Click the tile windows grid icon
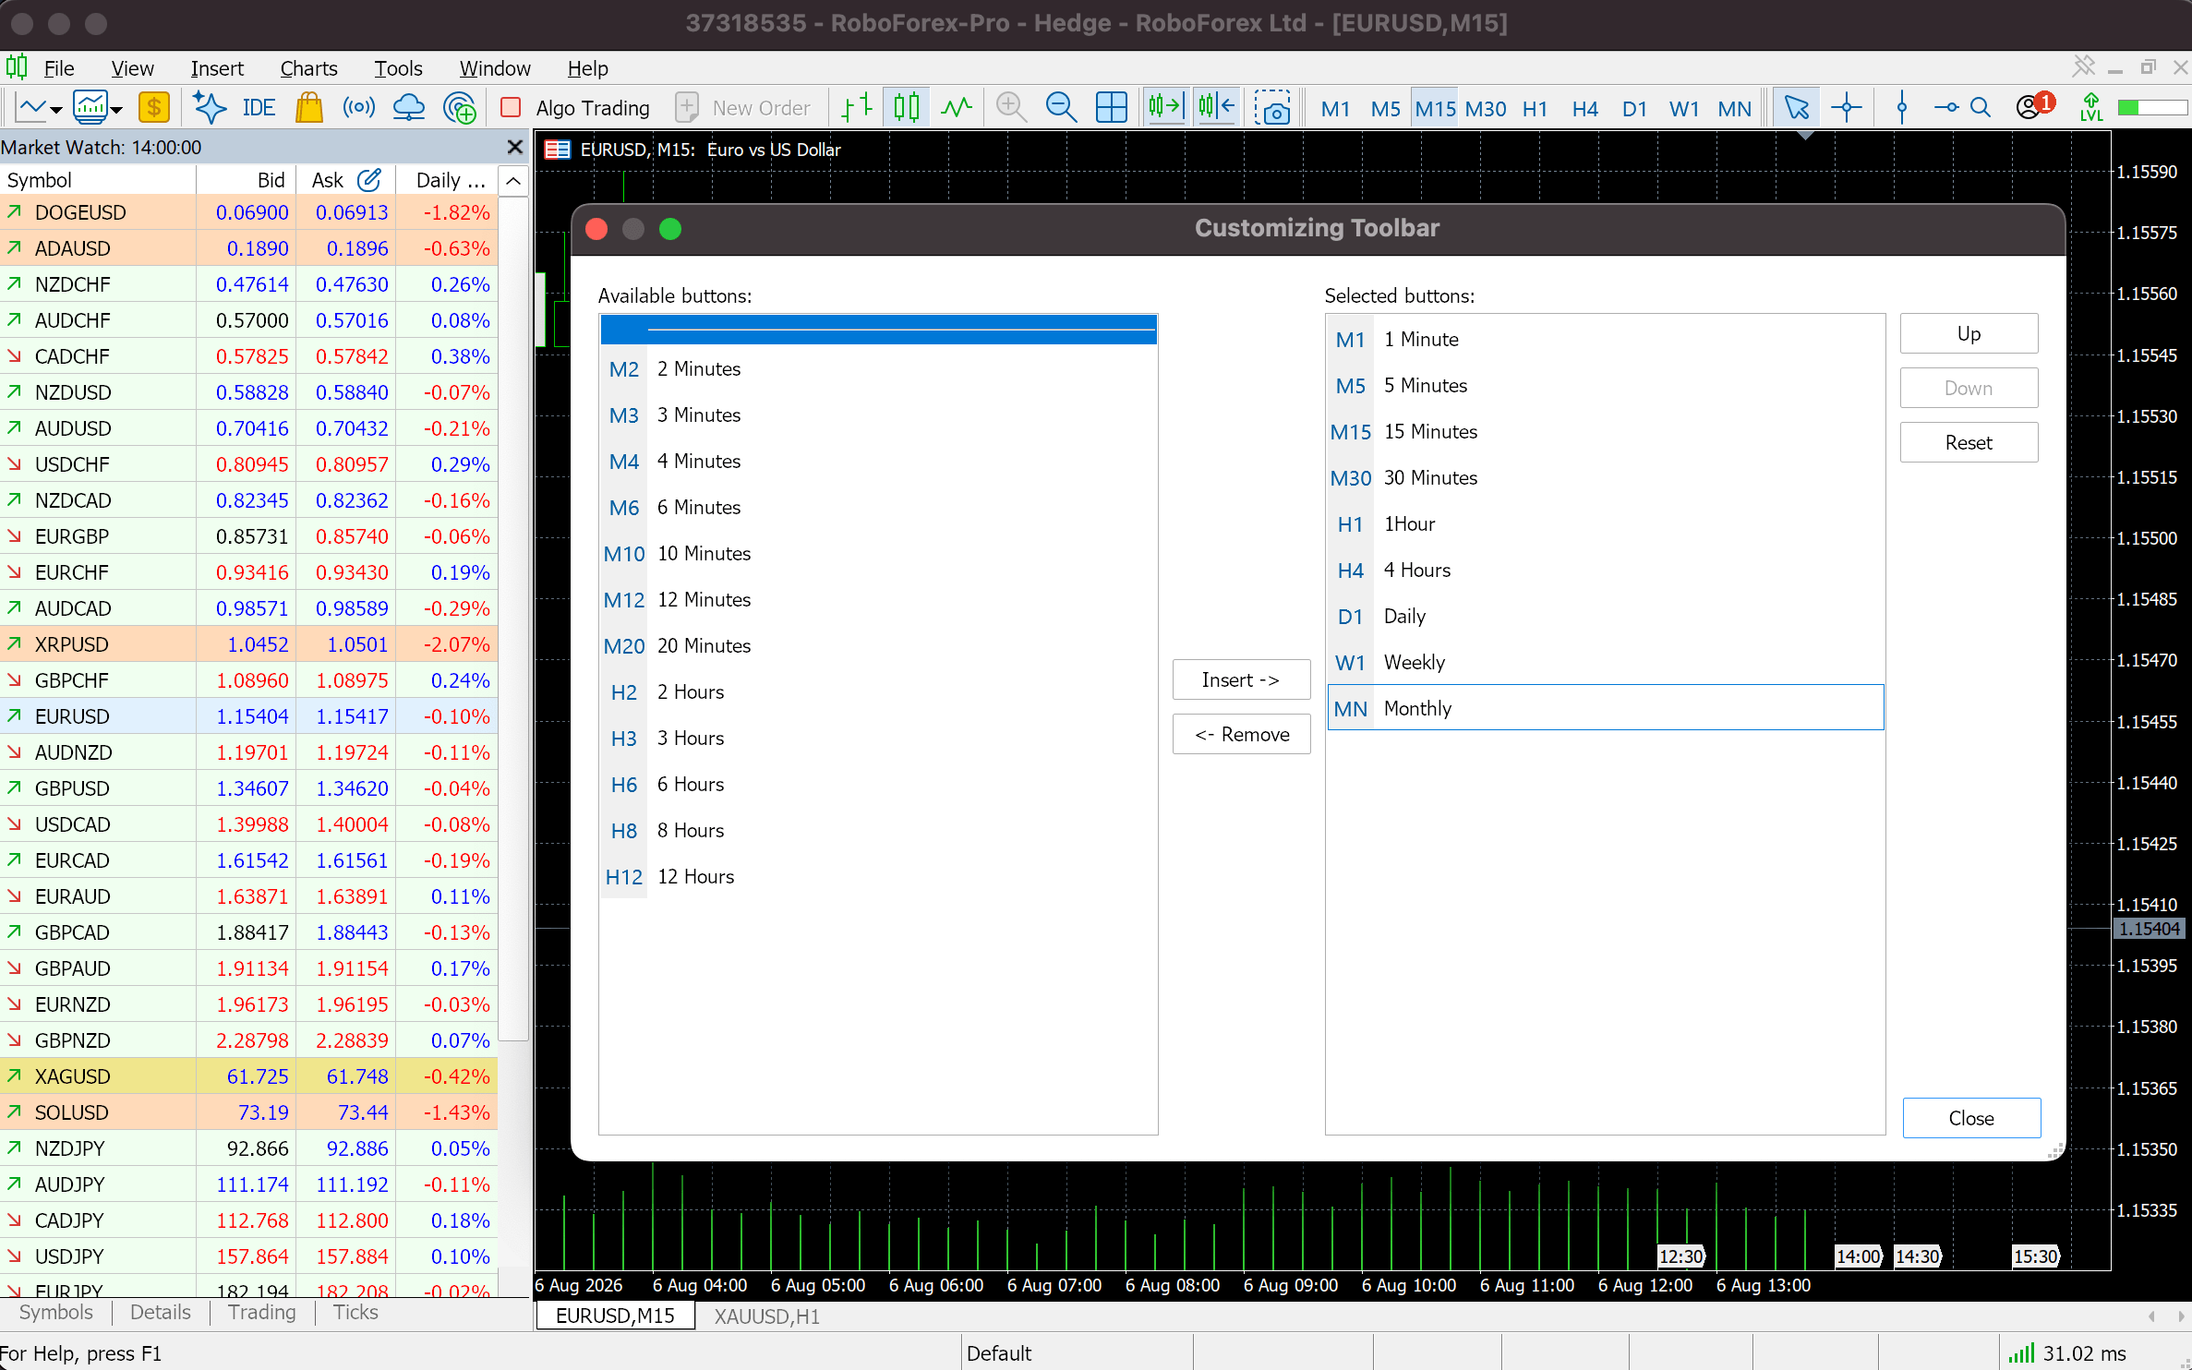 (x=1111, y=108)
